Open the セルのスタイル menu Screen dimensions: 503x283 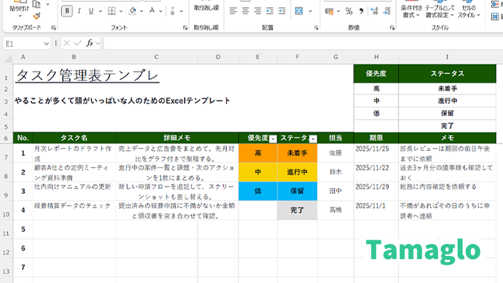[468, 11]
